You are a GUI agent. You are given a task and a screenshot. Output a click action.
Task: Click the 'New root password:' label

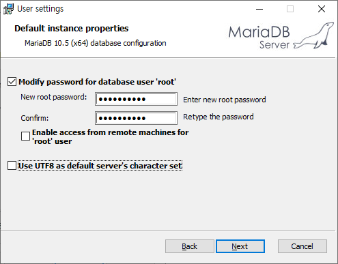tap(54, 97)
